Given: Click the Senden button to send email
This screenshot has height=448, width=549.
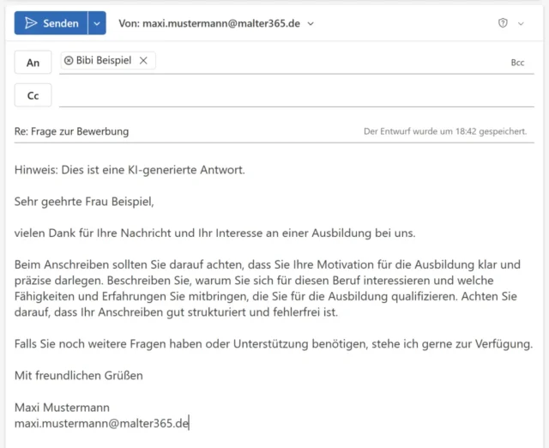Looking at the screenshot, I should (51, 23).
